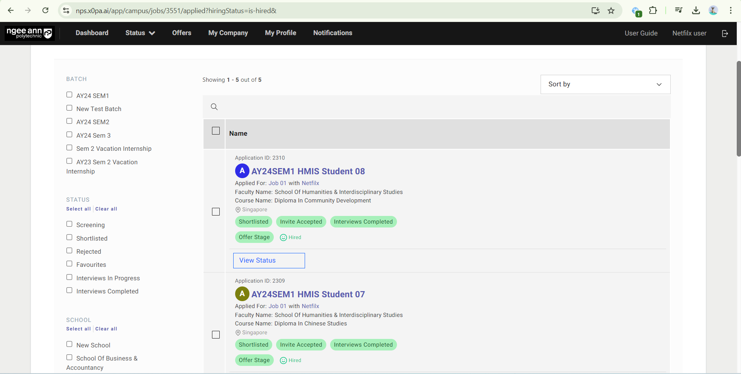Click the page vertical scrollbar
The width and height of the screenshot is (741, 374).
coord(738,108)
